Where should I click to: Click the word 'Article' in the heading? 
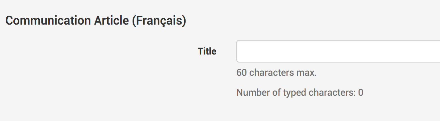[x=111, y=21]
